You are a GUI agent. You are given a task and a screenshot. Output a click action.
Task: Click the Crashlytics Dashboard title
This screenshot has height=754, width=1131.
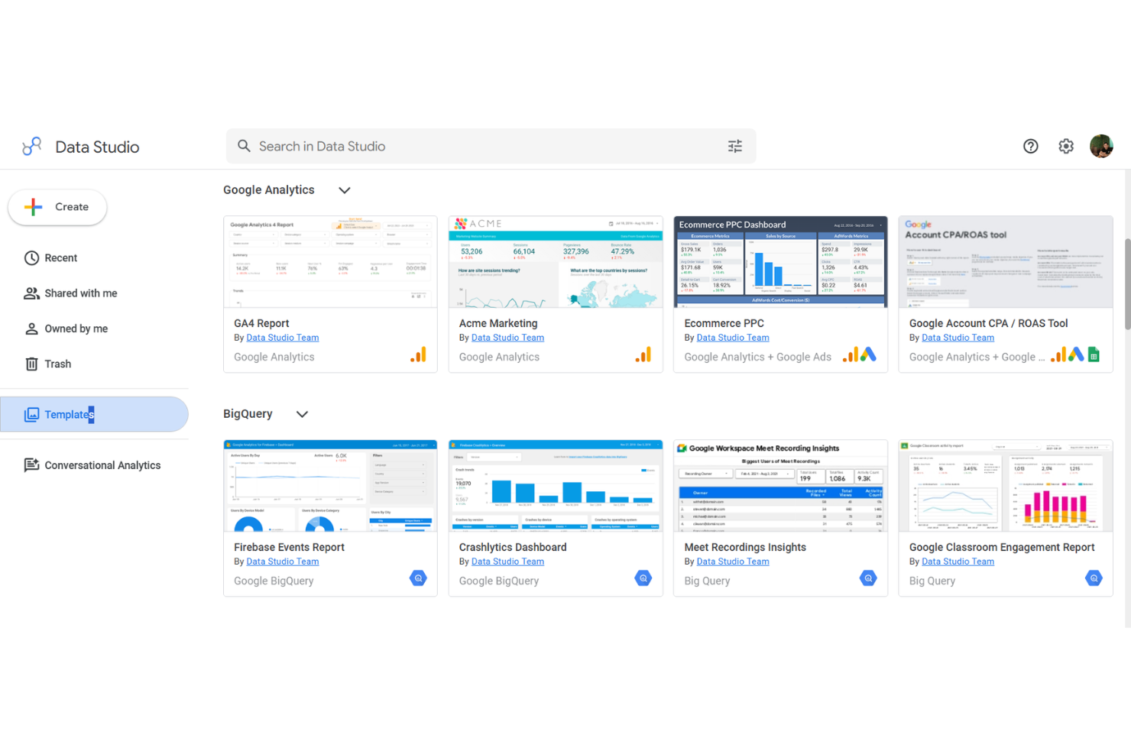[513, 548]
